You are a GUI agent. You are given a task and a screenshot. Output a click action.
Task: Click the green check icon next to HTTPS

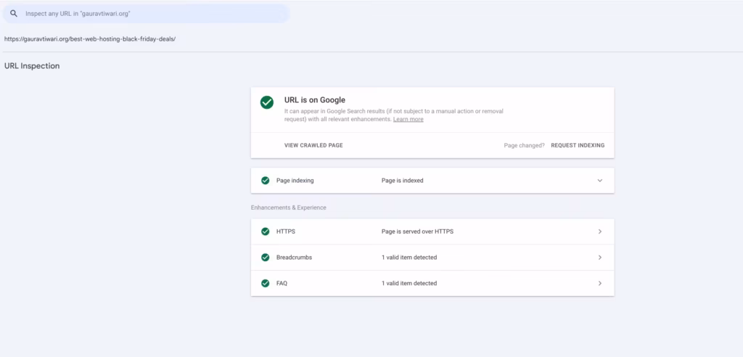click(x=266, y=231)
